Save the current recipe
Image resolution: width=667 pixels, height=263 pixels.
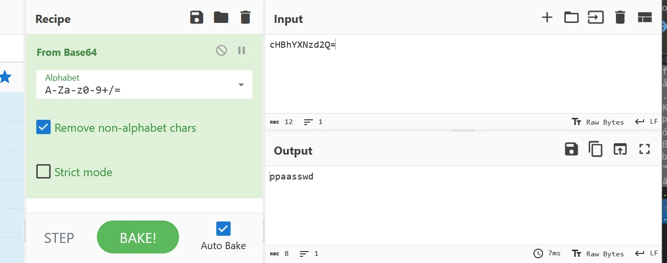(x=197, y=18)
